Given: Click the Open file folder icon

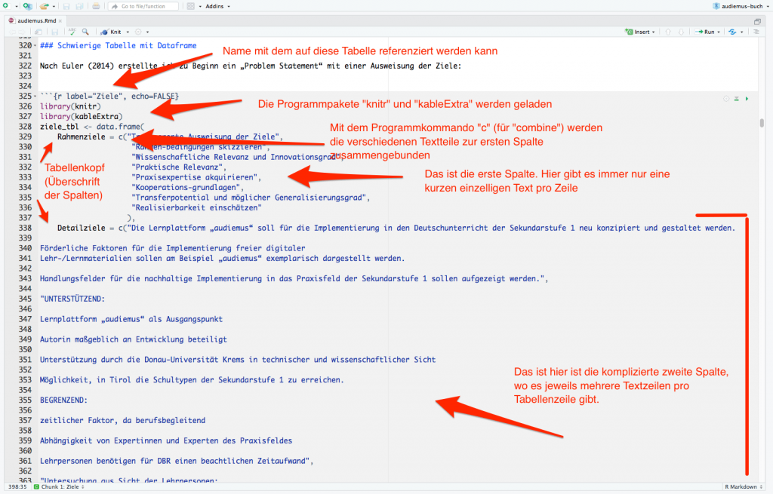Looking at the screenshot, I should (x=45, y=6).
